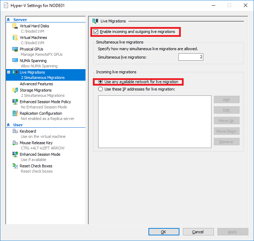Click the Live Migrations header icon in right pane
Screen dimensions: 254x241
95,21
